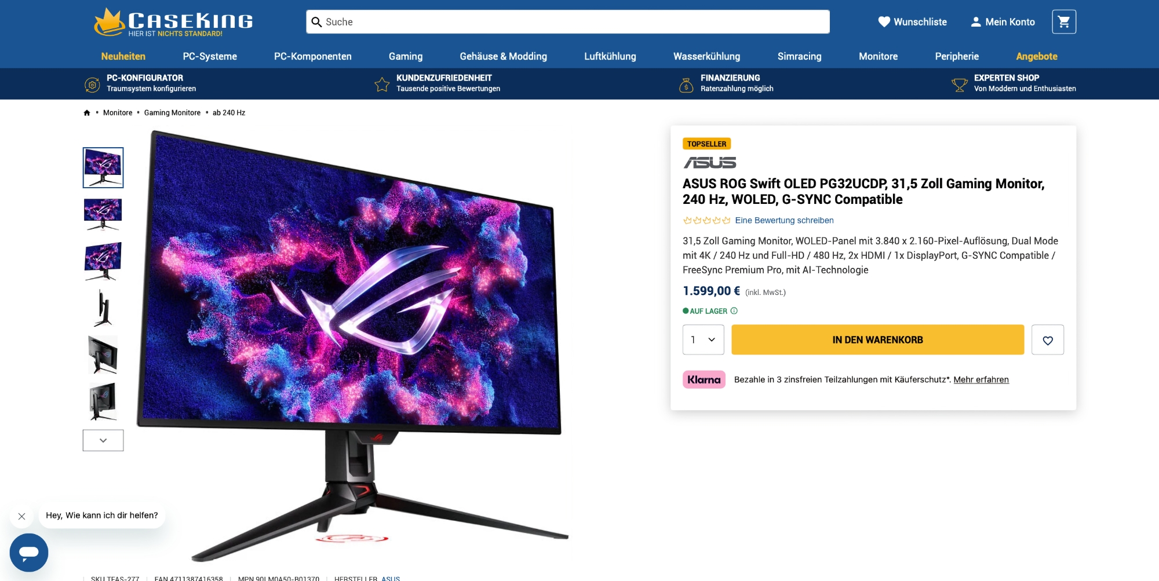Open the PC-Komponenten navigation menu
The image size is (1159, 581).
[x=312, y=56]
